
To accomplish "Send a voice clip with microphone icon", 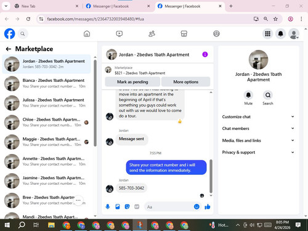I will coord(108,206).
